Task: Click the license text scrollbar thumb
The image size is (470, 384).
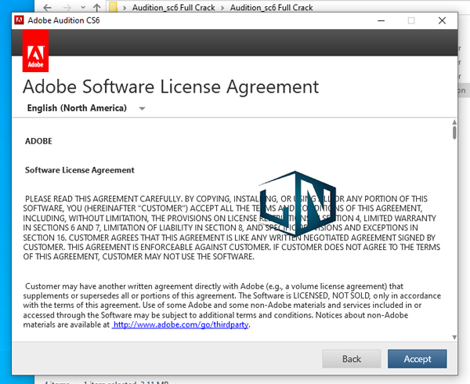Action: click(x=454, y=132)
